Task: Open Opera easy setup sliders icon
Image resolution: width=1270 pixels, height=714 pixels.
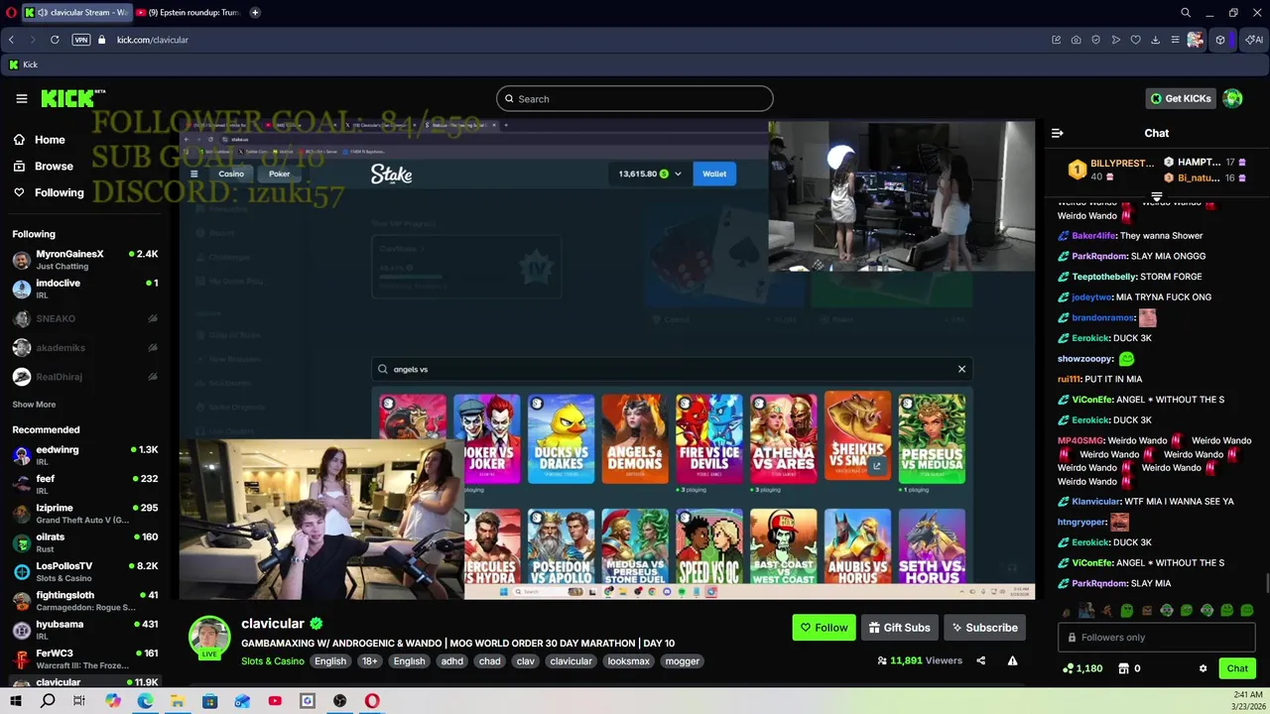Action: coord(1175,40)
